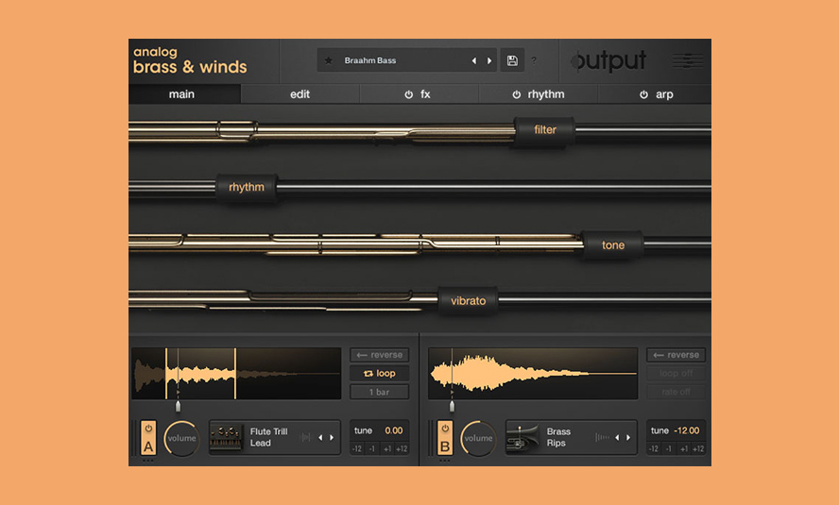Save preset using floppy disk icon
This screenshot has width=839, height=505.
512,60
